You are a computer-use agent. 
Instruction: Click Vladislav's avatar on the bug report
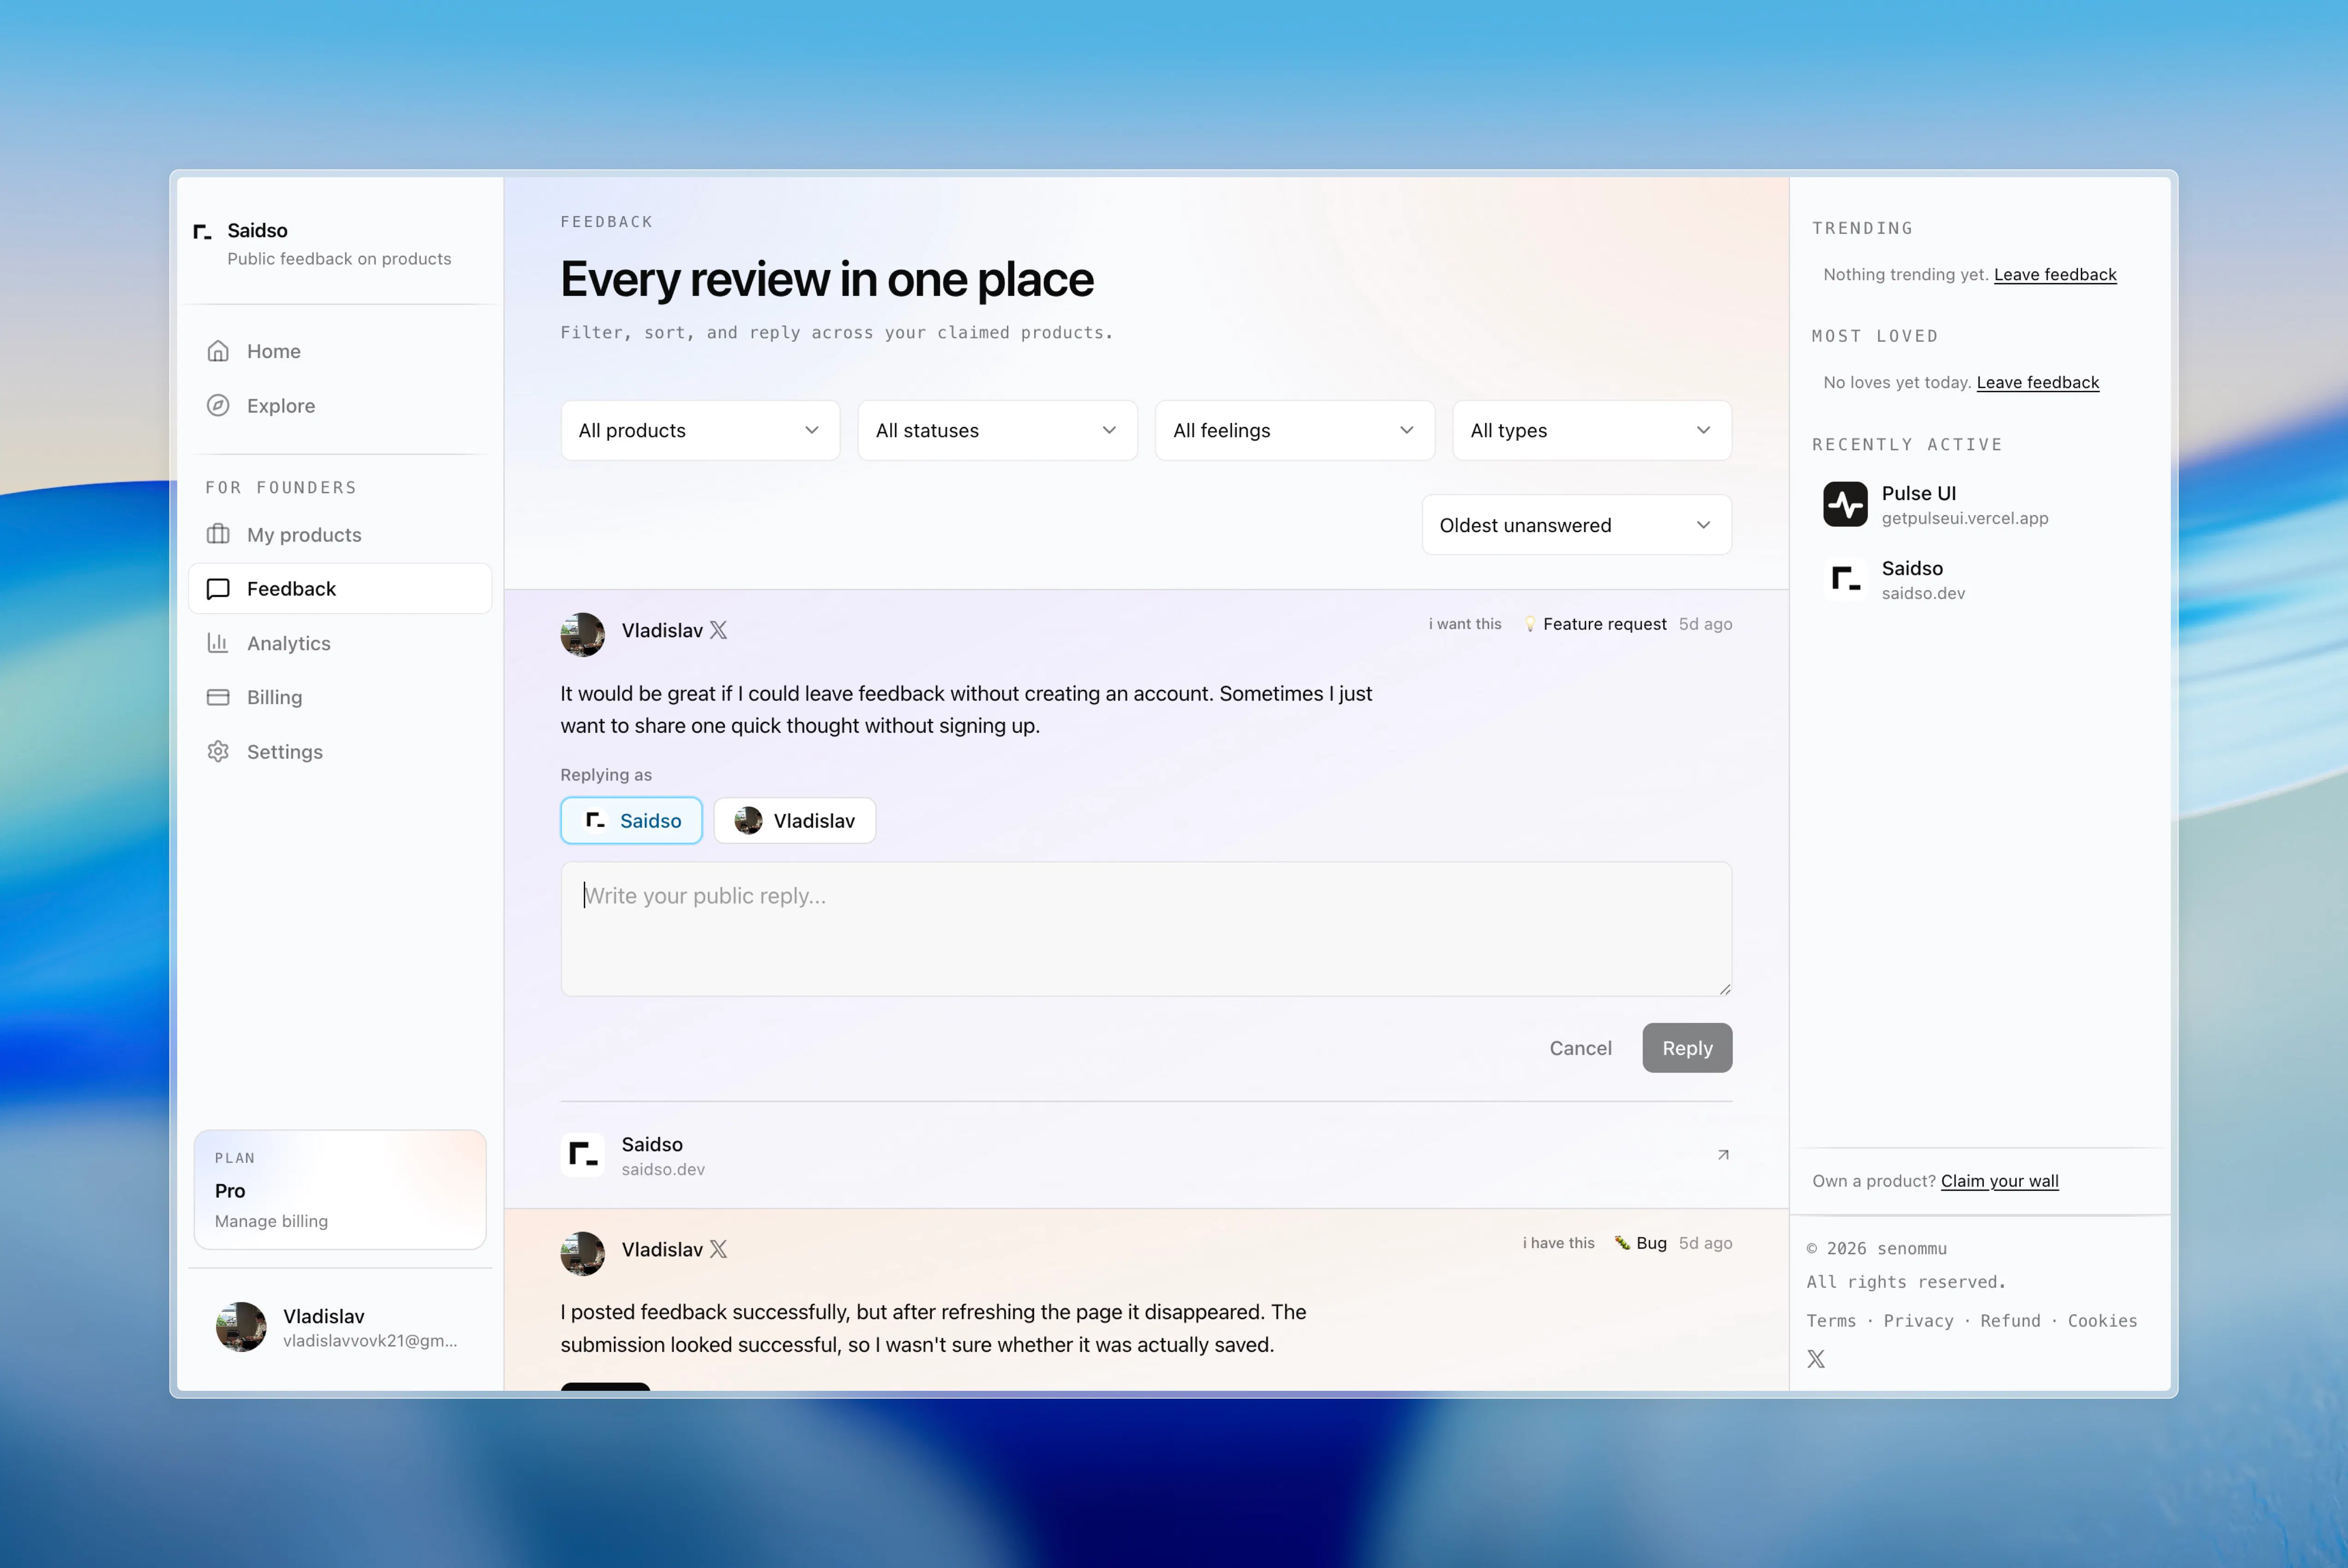tap(583, 1254)
